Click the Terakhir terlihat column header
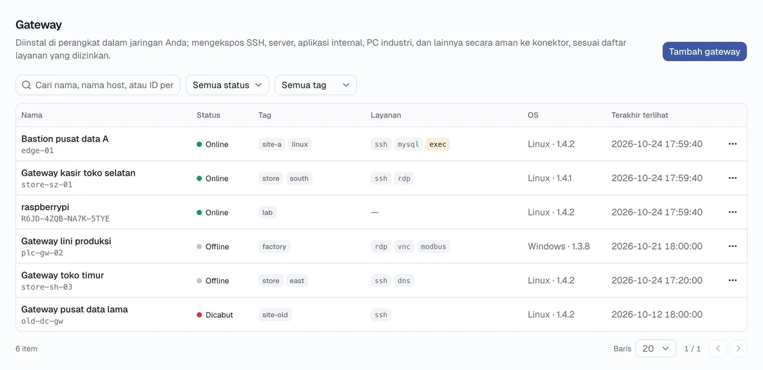Viewport: 763px width, 370px height. (x=639, y=115)
